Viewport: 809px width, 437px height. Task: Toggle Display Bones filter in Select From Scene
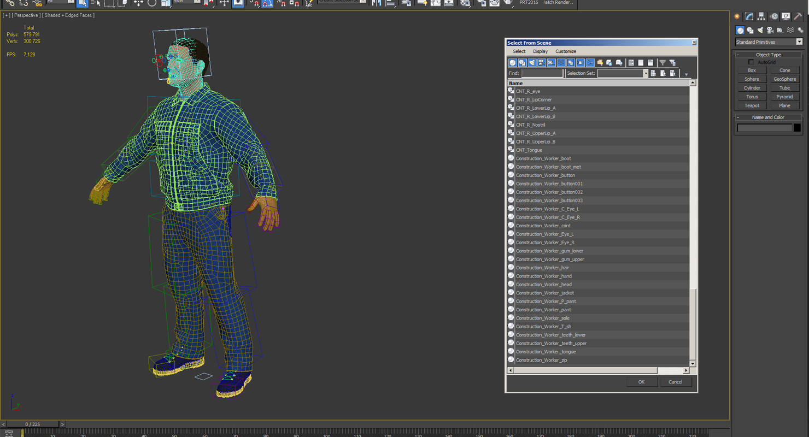(590, 63)
